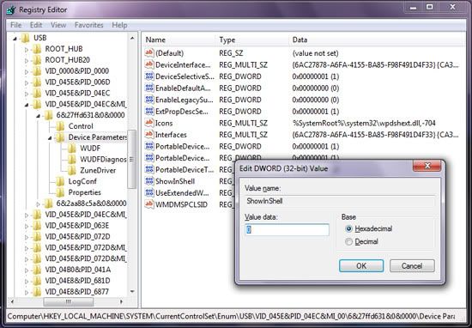The width and height of the screenshot is (472, 328).
Task: Open the Favorites menu
Action: (88, 25)
